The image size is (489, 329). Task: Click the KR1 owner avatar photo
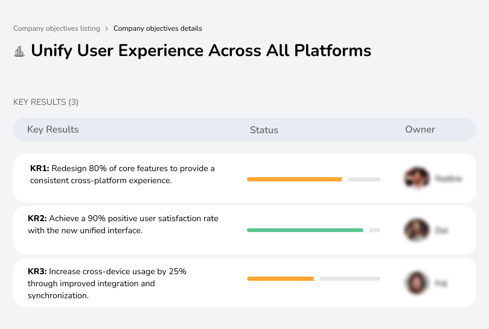pyautogui.click(x=417, y=178)
